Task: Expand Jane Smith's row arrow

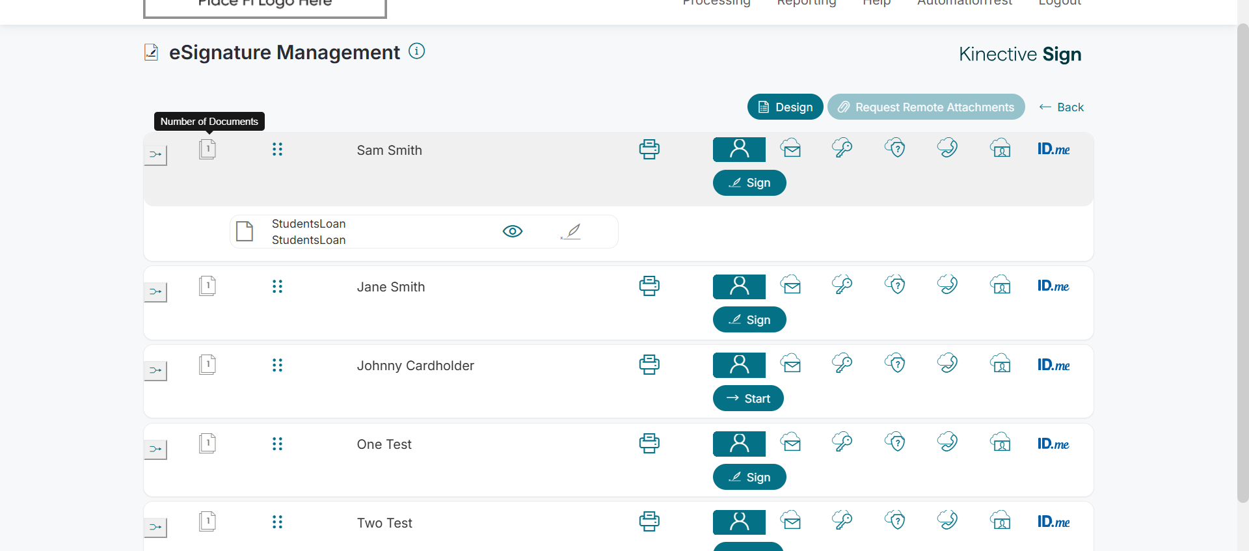Action: (x=155, y=292)
